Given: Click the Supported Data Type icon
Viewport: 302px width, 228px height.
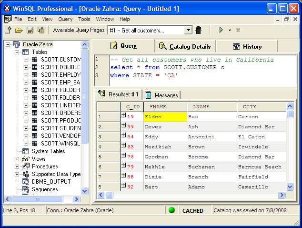Looking at the screenshot, I should 26,174.
